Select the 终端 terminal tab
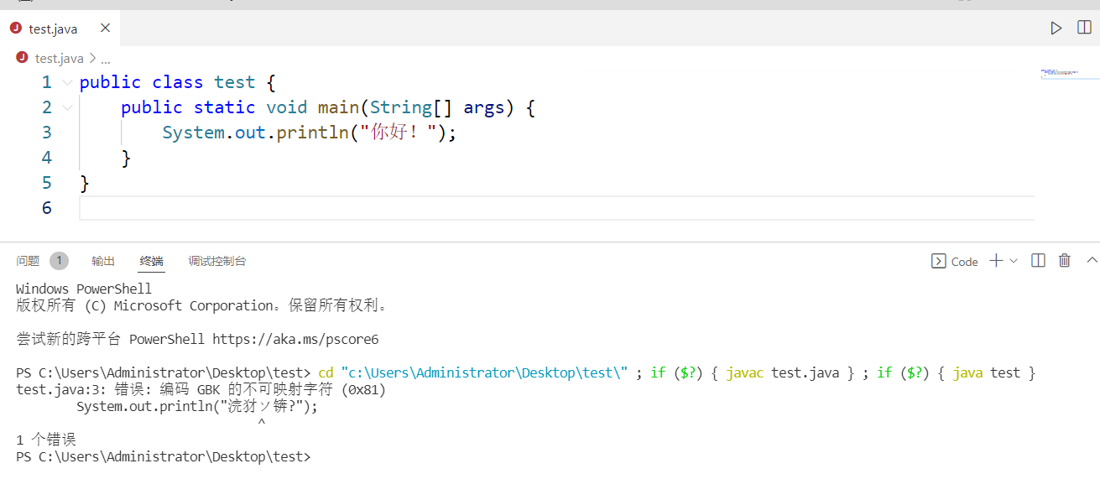The width and height of the screenshot is (1100, 479). 152,261
